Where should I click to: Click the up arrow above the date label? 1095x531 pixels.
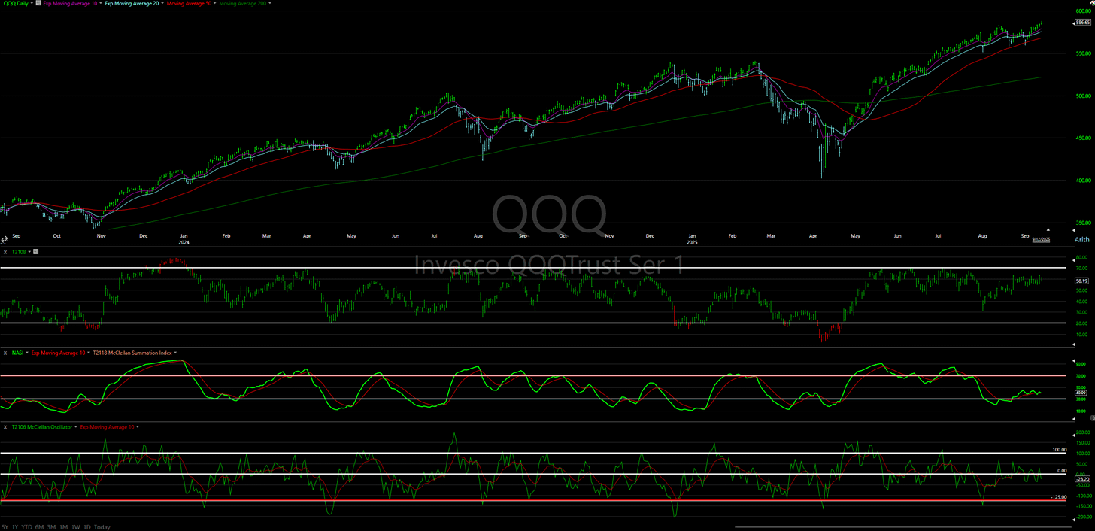pos(1048,229)
